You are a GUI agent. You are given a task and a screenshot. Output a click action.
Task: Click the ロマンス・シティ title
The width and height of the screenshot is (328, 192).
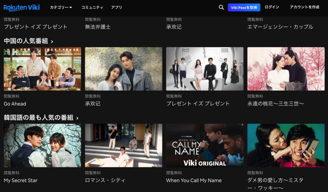(x=105, y=180)
